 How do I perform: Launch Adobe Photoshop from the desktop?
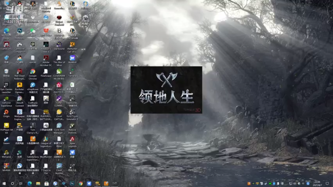pos(20,34)
